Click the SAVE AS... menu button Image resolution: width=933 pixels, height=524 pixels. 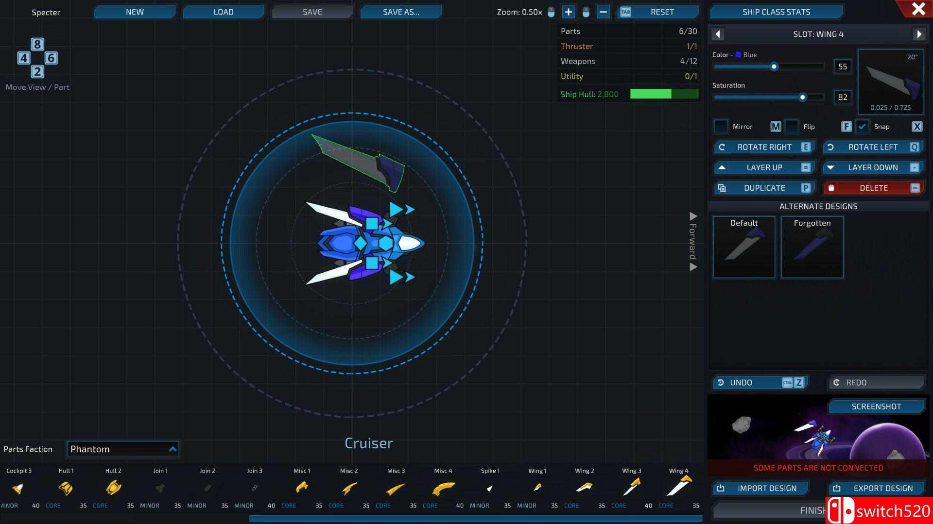(x=401, y=12)
